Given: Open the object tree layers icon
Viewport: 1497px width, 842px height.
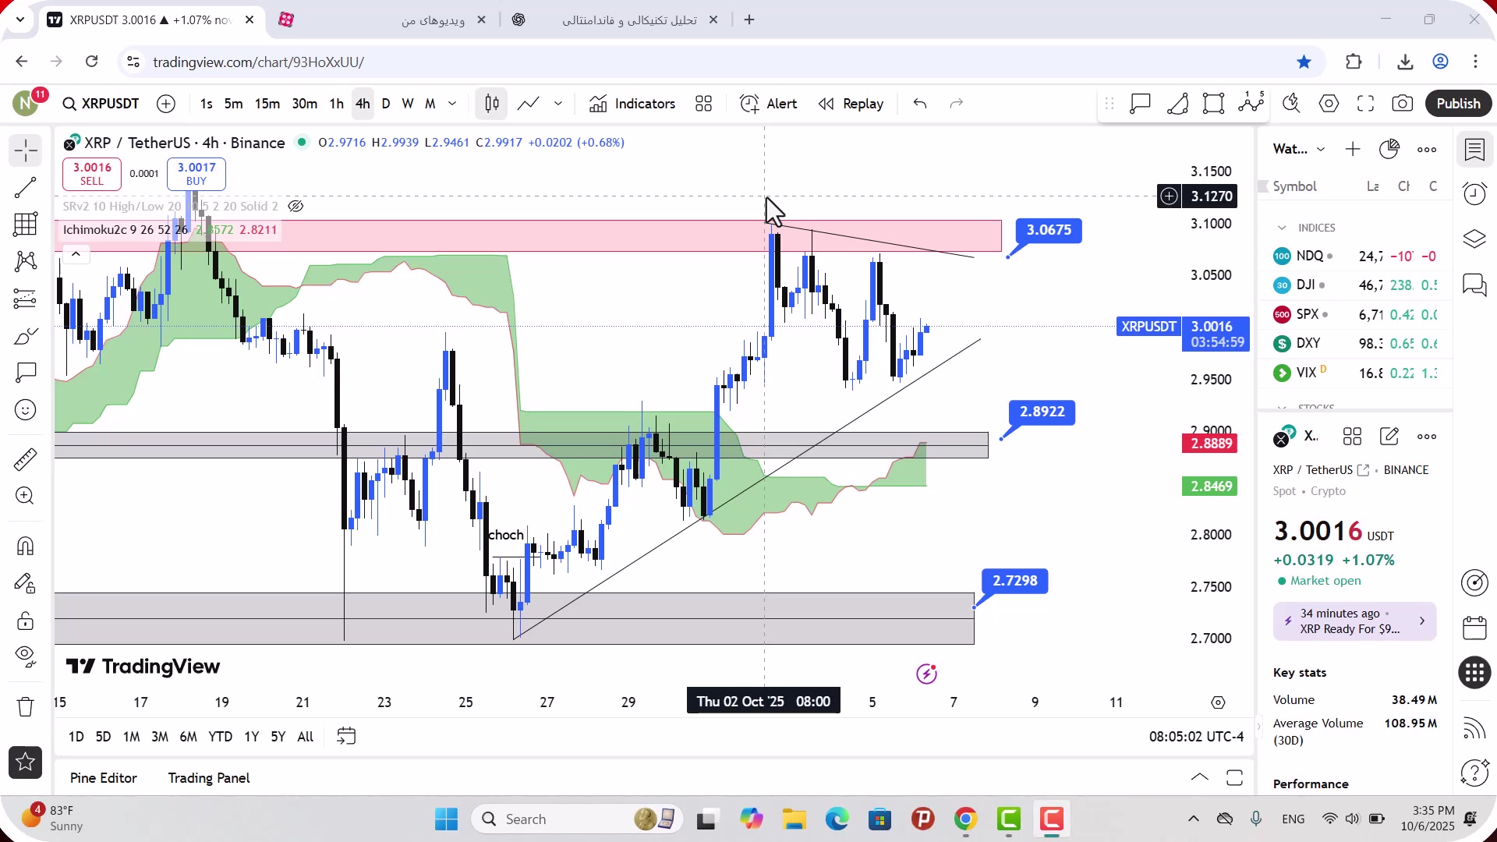Looking at the screenshot, I should pos(1474,239).
